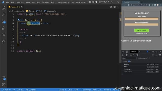Open DevTools Settings gear
The image size is (162, 91).
pyautogui.click(x=153, y=52)
